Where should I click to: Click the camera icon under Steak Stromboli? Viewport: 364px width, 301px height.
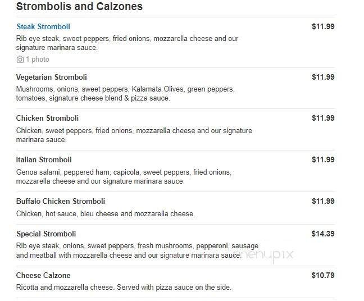coord(20,60)
